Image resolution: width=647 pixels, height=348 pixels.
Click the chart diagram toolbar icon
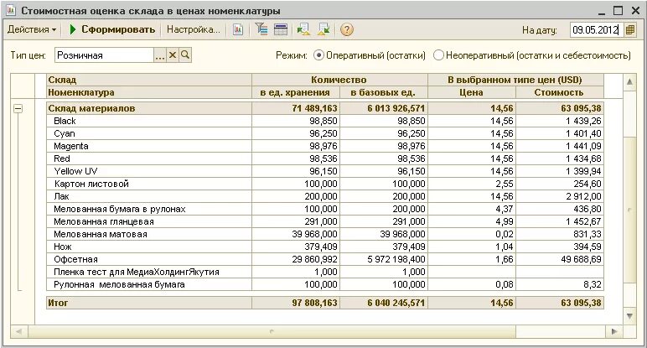[238, 29]
